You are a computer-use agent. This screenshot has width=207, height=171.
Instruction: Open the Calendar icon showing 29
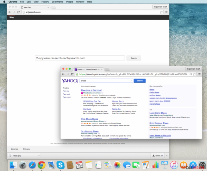click(79, 165)
